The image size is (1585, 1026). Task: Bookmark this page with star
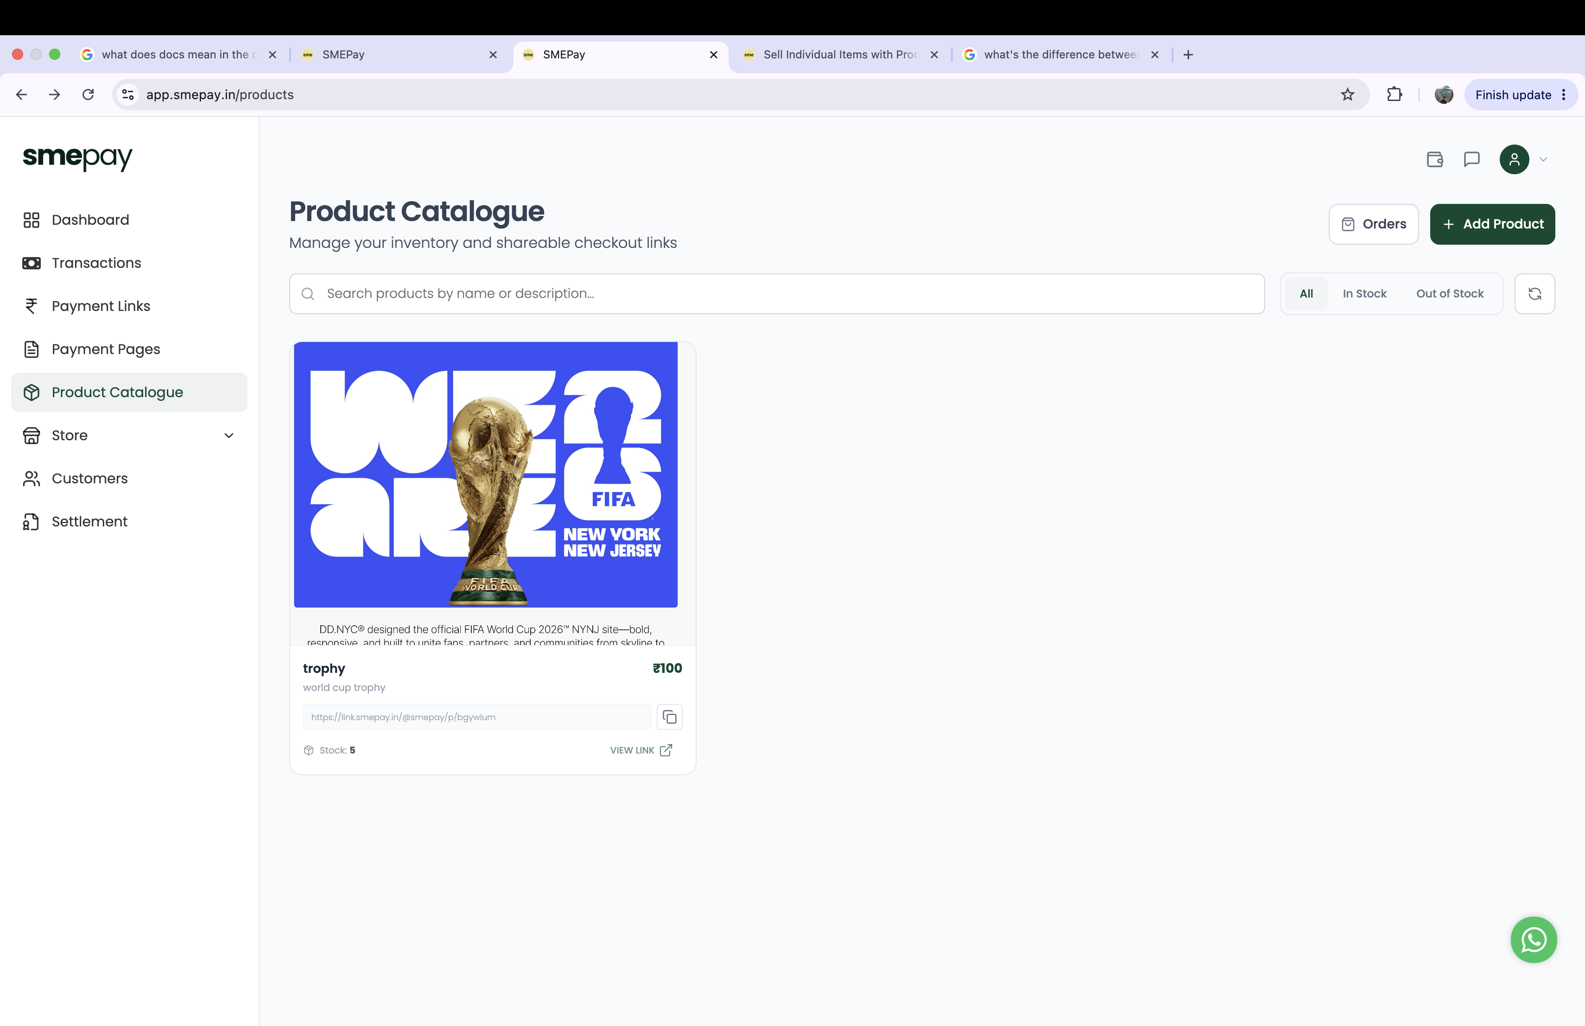click(x=1347, y=95)
